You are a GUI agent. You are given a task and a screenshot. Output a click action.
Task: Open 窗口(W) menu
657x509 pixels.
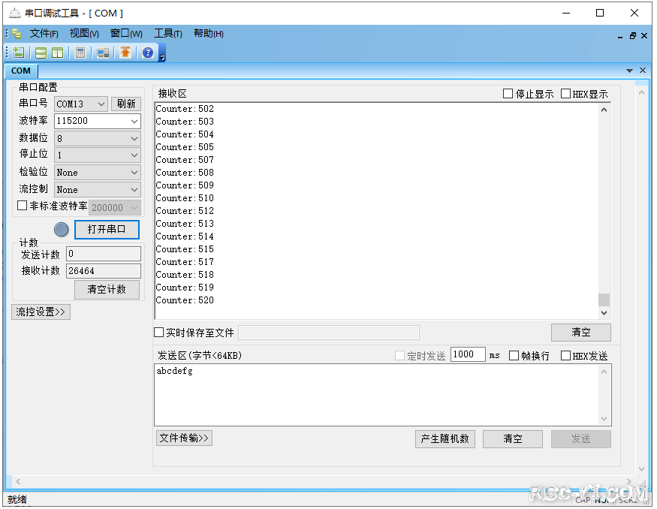tap(126, 34)
